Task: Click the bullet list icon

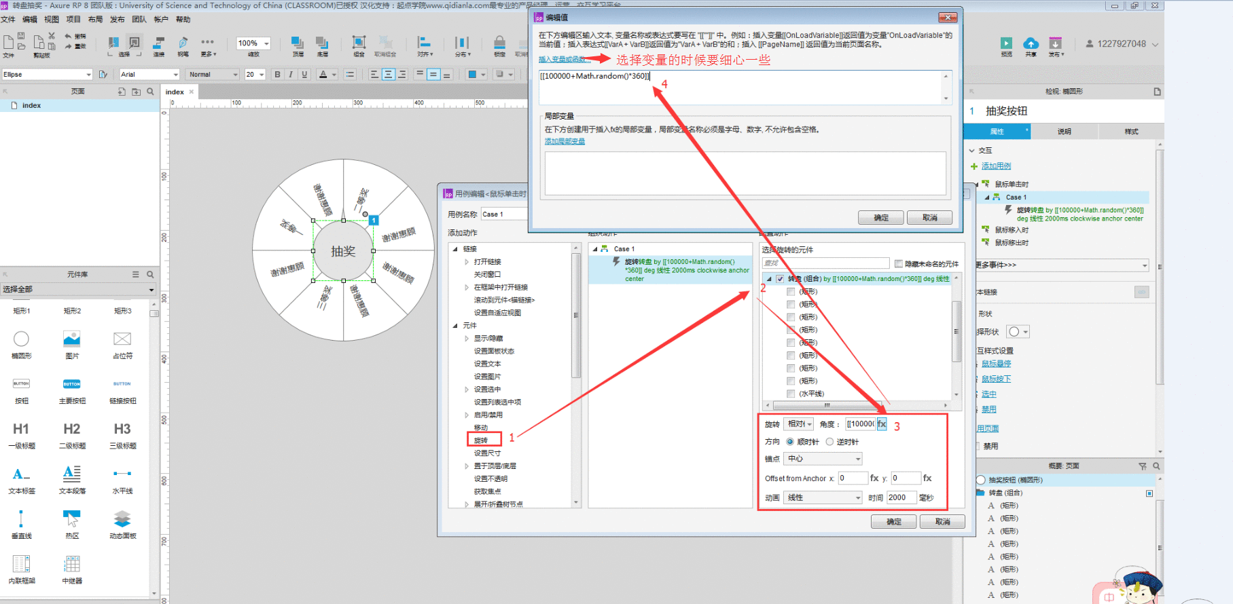Action: click(x=350, y=75)
